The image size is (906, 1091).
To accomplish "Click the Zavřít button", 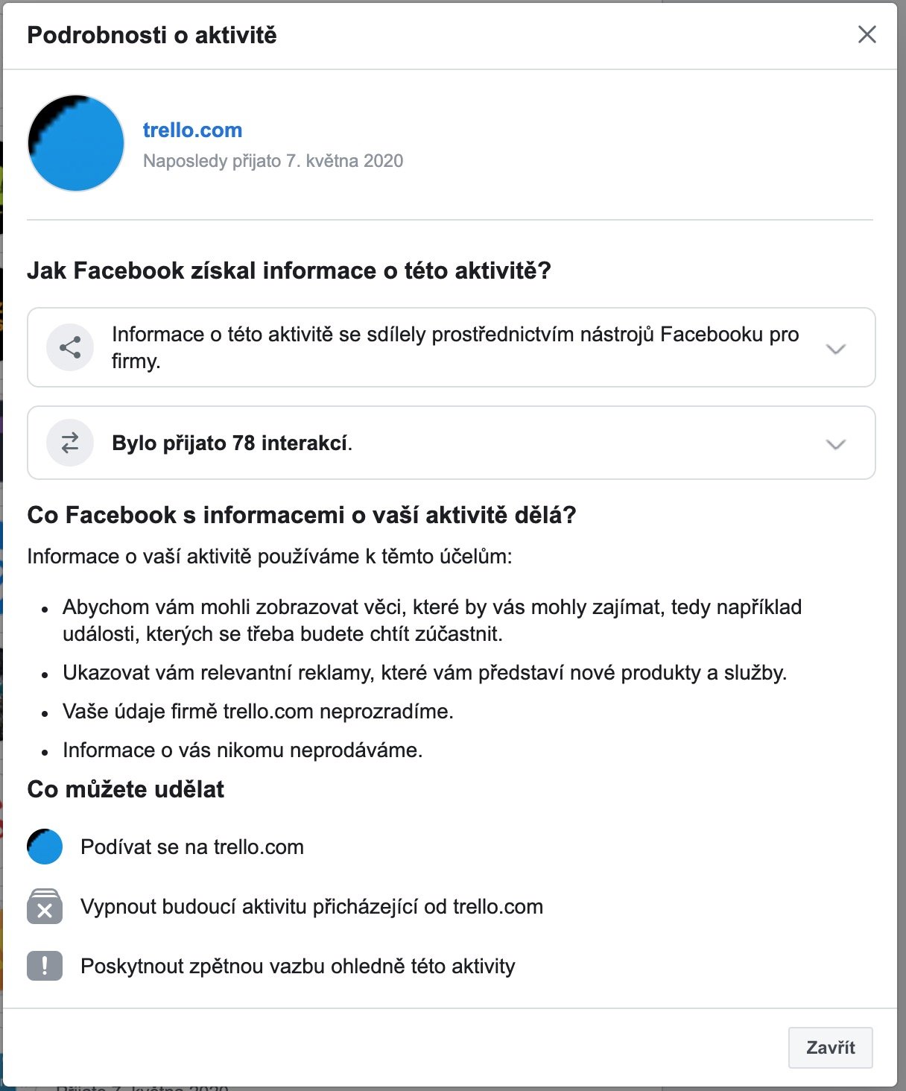I will pos(831,1047).
